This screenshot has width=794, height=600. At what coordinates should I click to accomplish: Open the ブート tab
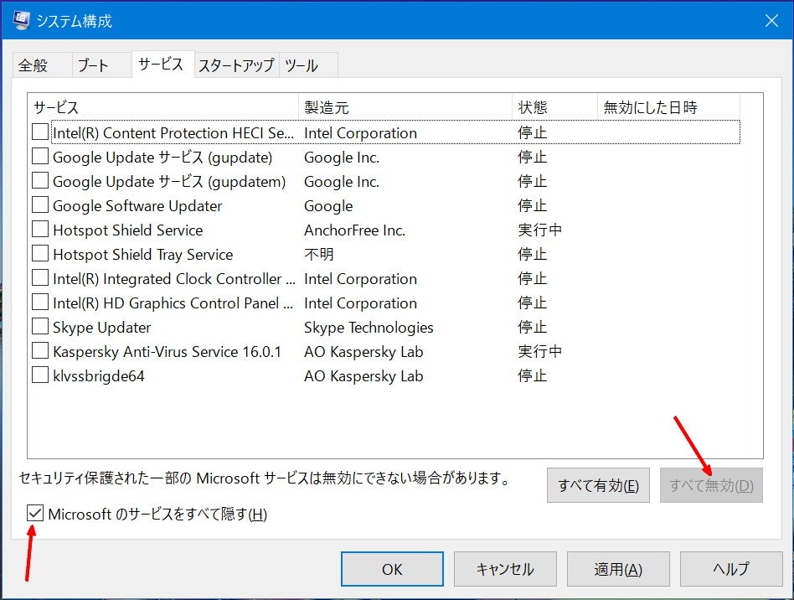(102, 65)
